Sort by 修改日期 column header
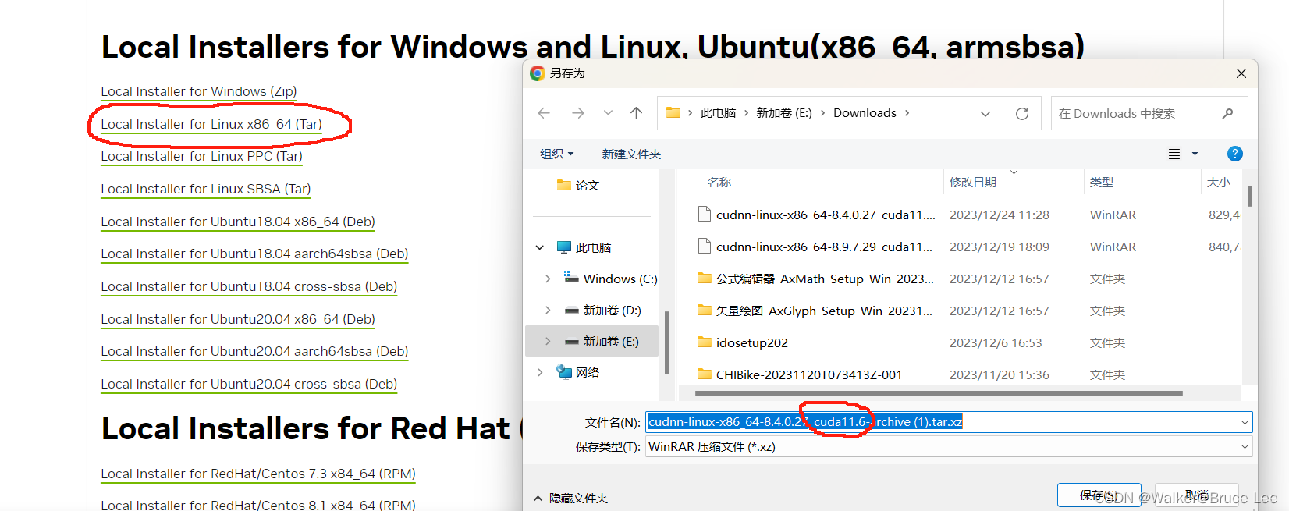Screen dimensions: 1289x511 tap(972, 182)
